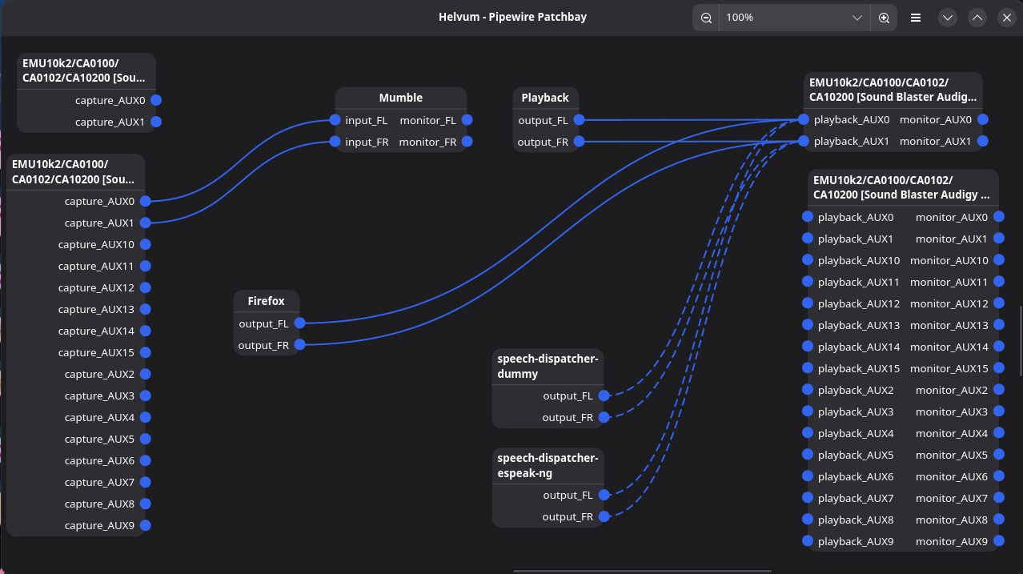Click Firefox output_FR port dot

pyautogui.click(x=299, y=345)
